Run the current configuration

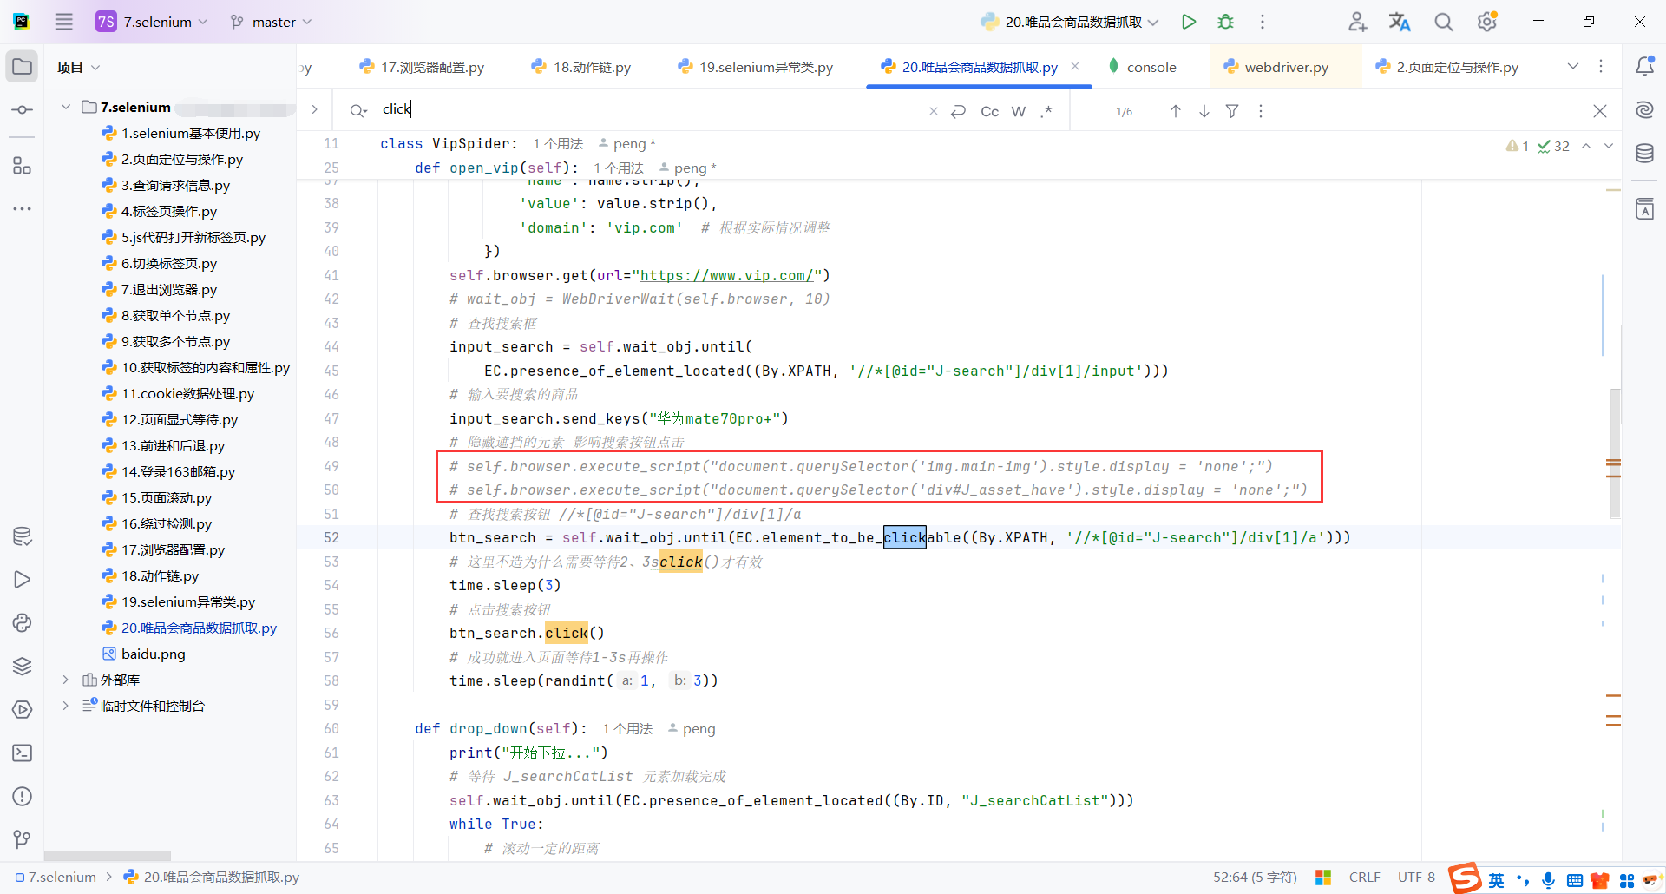click(x=1189, y=22)
